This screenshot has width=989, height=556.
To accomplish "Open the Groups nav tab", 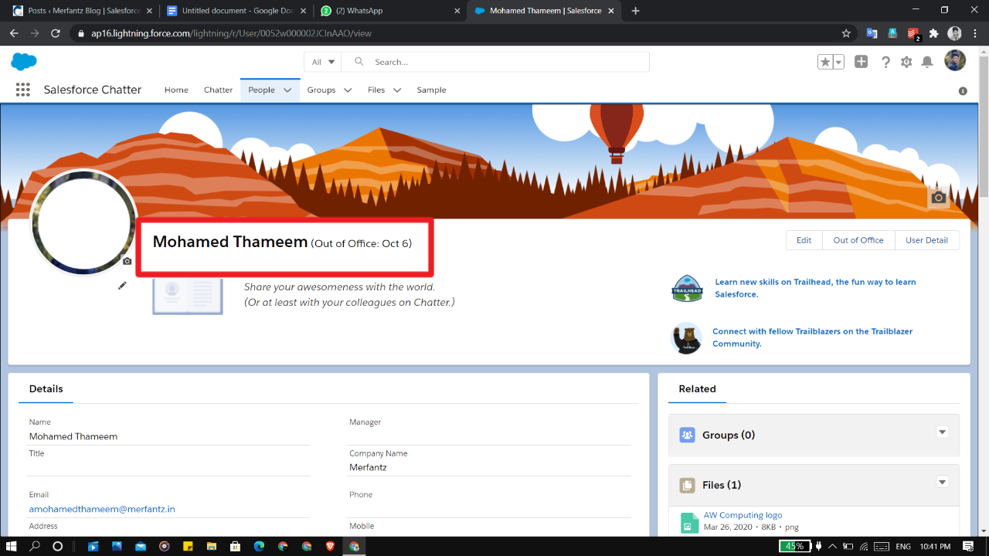I will (x=321, y=90).
